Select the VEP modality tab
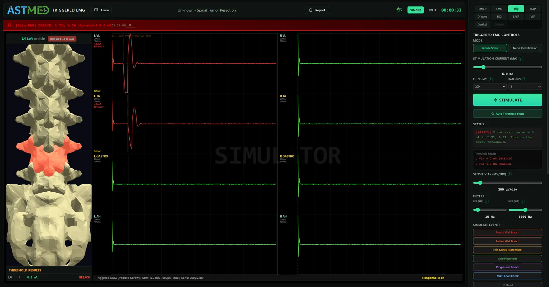549x287 pixels. [x=533, y=16]
